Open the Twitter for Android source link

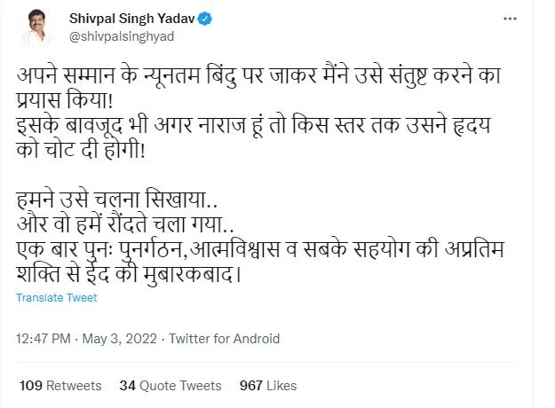click(x=225, y=339)
